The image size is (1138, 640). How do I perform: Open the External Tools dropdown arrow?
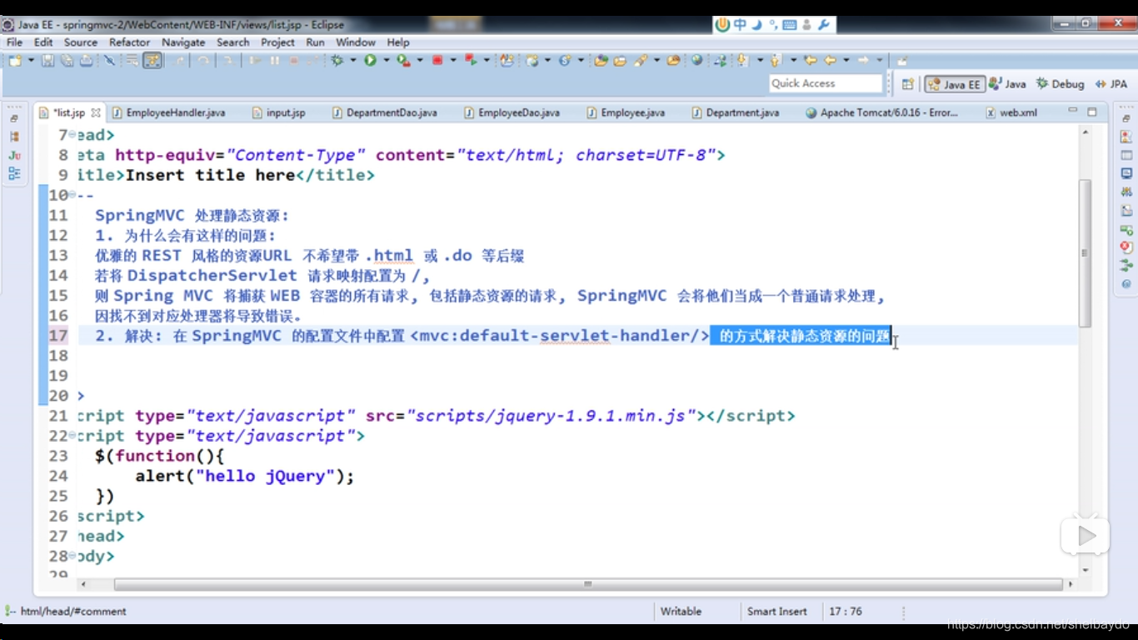[420, 60]
